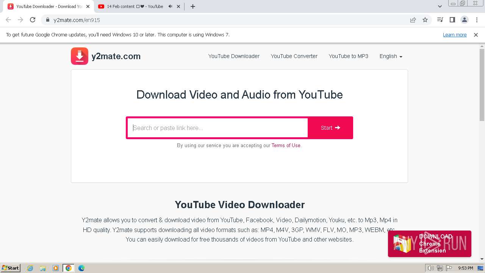Click the y2mate red download logo
The image size is (485, 273).
pos(80,56)
